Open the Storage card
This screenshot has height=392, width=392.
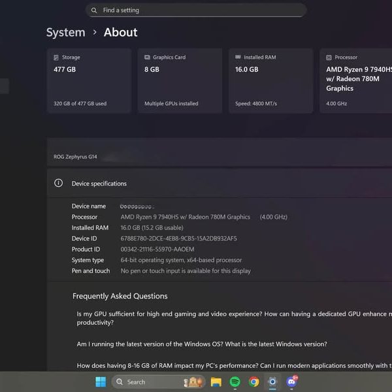(90, 81)
